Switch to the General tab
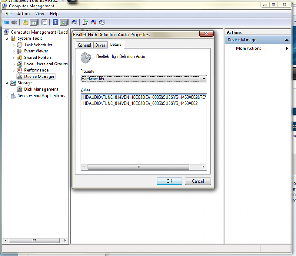Screen dimensions: 296x256 pos(84,45)
